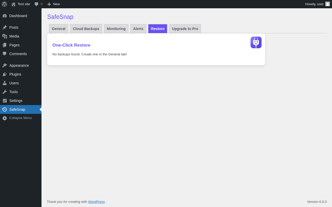Open the Pages menu item

(21, 45)
